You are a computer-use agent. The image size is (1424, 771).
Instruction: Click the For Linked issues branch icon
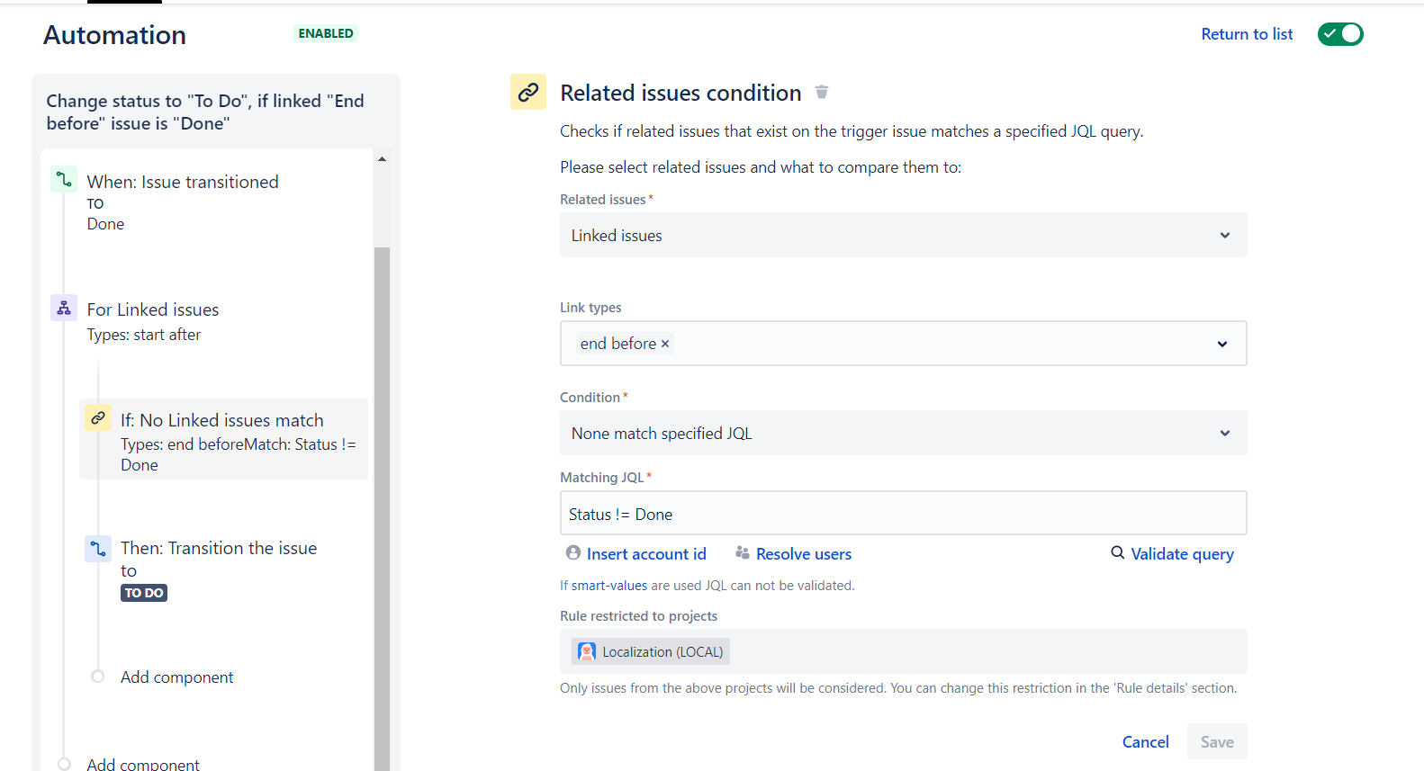tap(64, 309)
